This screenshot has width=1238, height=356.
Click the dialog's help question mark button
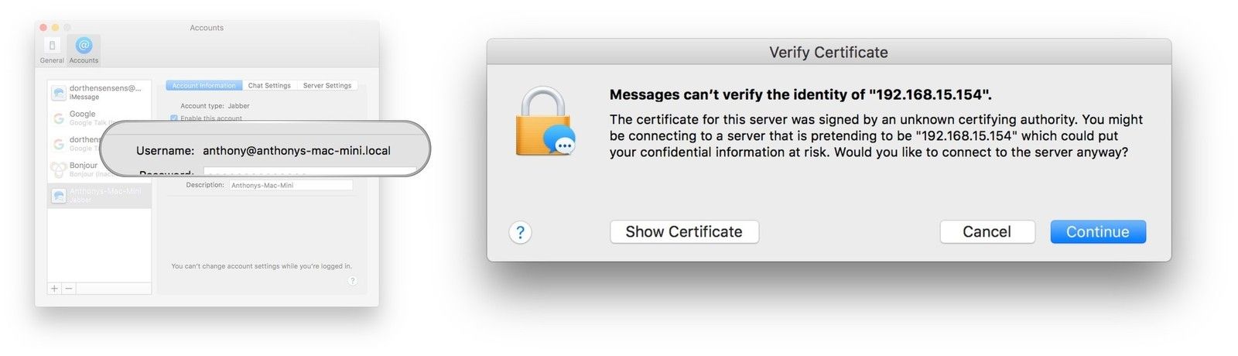(520, 232)
